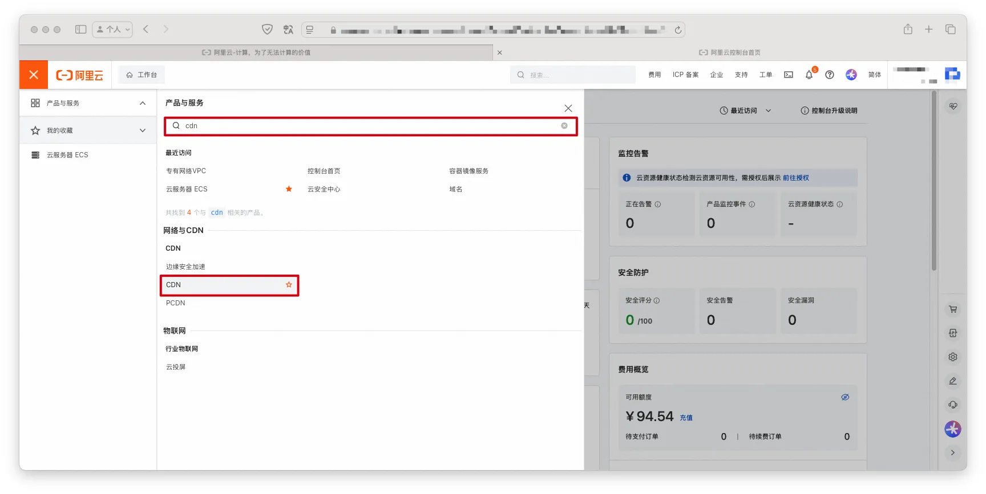
Task: Unfavorite 云服务器 ECS in recent visits
Action: [x=289, y=189]
